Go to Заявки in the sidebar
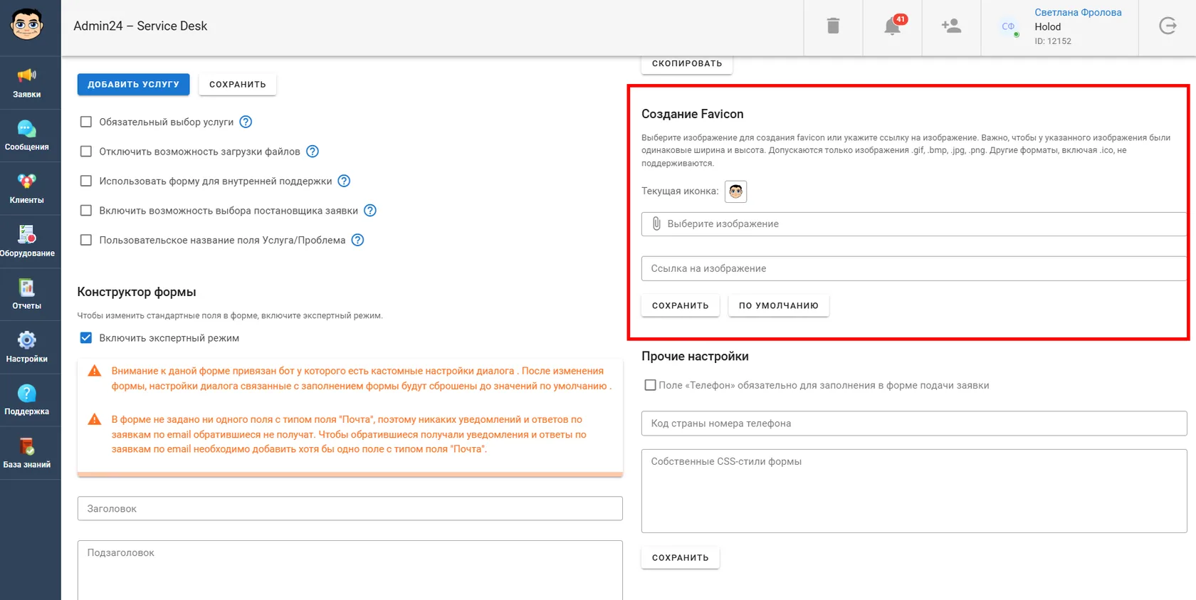The height and width of the screenshot is (600, 1196). tap(27, 83)
